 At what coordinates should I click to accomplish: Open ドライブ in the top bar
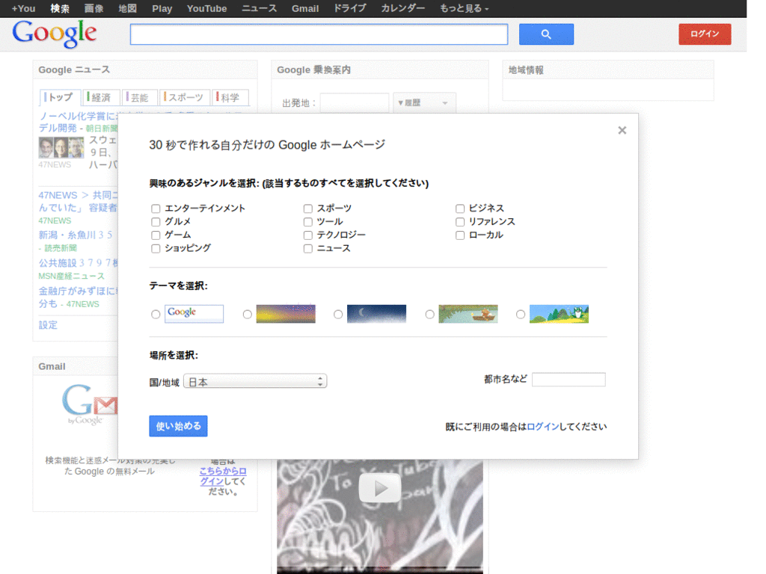tap(350, 8)
